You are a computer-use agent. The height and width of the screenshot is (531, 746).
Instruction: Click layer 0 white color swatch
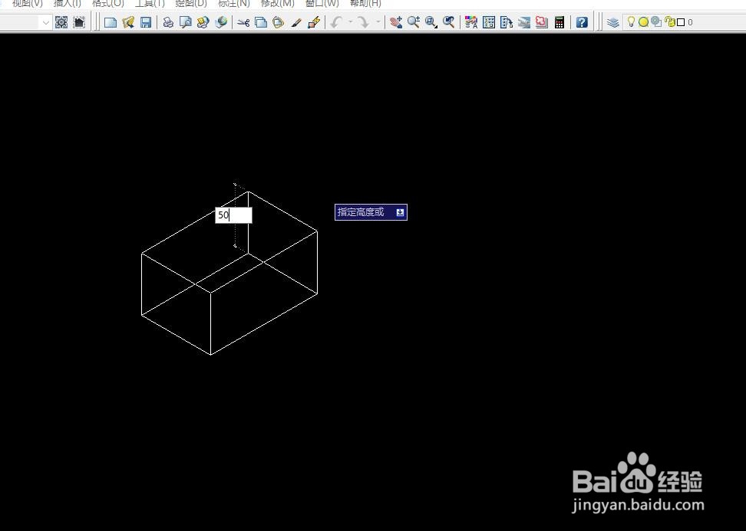click(x=681, y=22)
